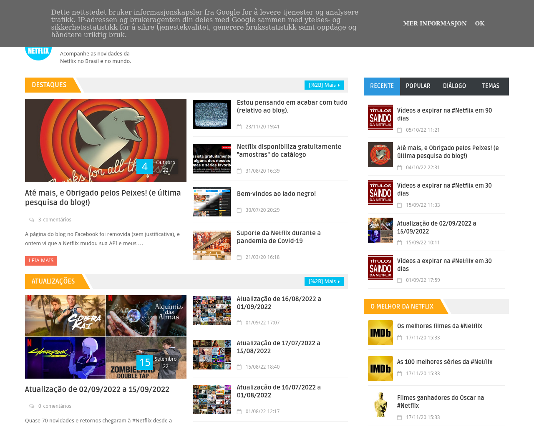Click calendar icon next to 15/09/22 11:33

pyautogui.click(x=400, y=205)
